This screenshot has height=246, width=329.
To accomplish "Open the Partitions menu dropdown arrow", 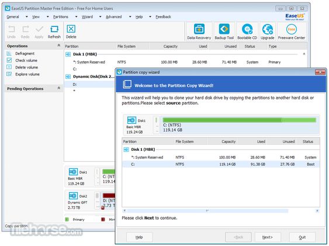I will 76,17.
